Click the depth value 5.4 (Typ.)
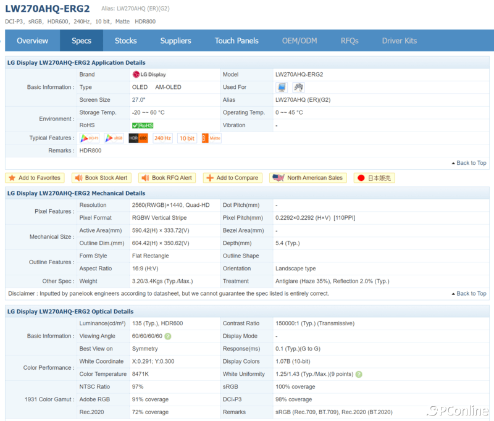Image resolution: width=494 pixels, height=421 pixels. [288, 243]
